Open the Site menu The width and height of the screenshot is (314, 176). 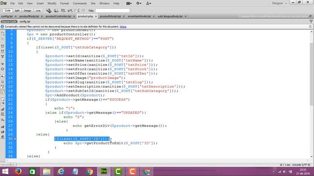(93, 3)
